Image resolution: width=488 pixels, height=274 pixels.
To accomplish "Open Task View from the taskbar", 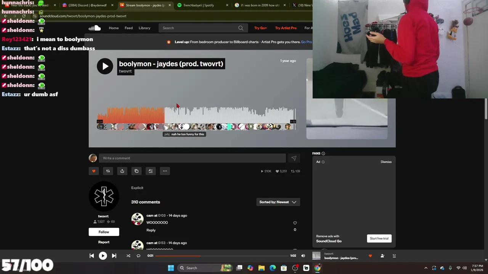I will [x=239, y=268].
